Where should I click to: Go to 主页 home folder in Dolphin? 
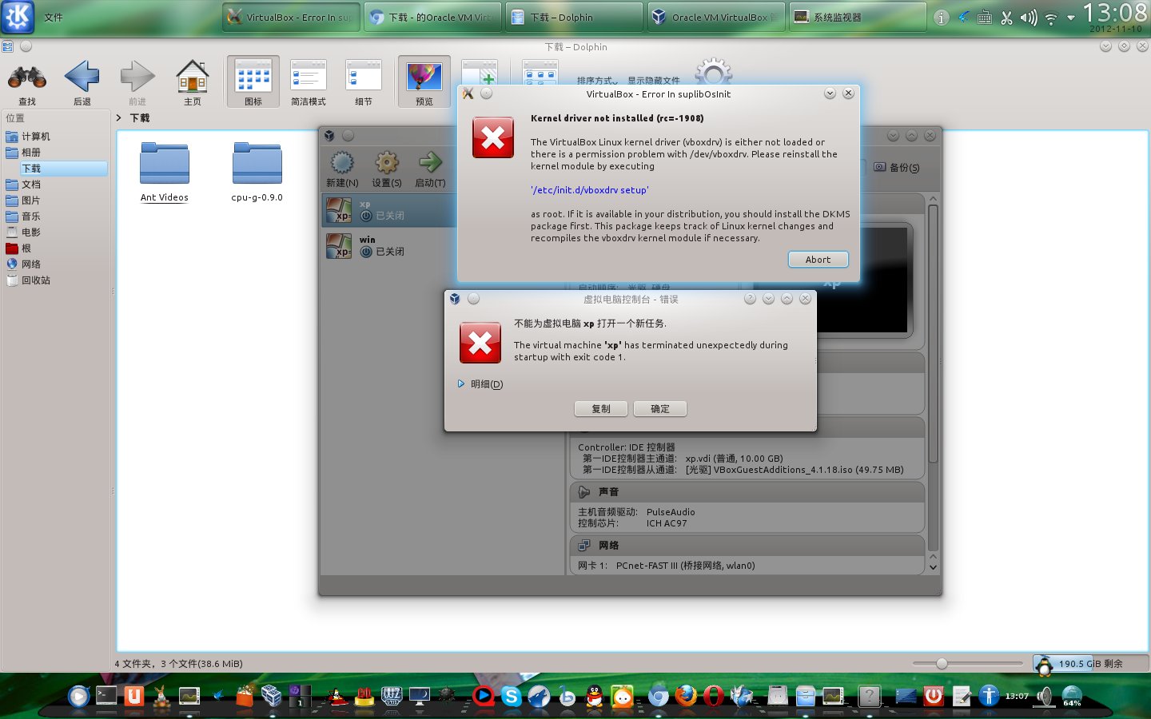click(x=192, y=83)
